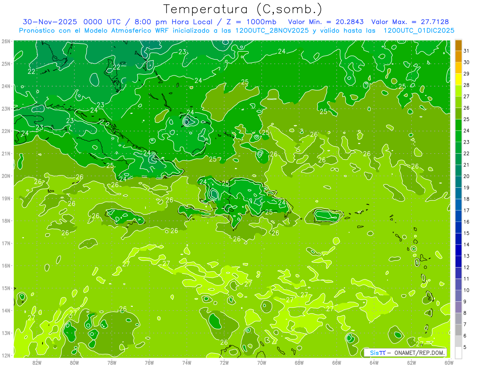Select the "Valor Min. = 20.2843" value

326,22
